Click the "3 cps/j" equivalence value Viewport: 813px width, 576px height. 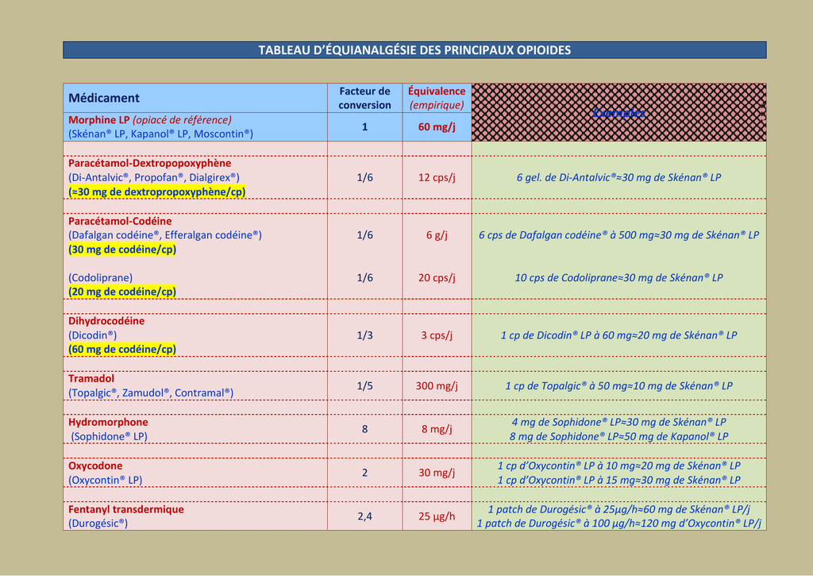click(x=437, y=335)
